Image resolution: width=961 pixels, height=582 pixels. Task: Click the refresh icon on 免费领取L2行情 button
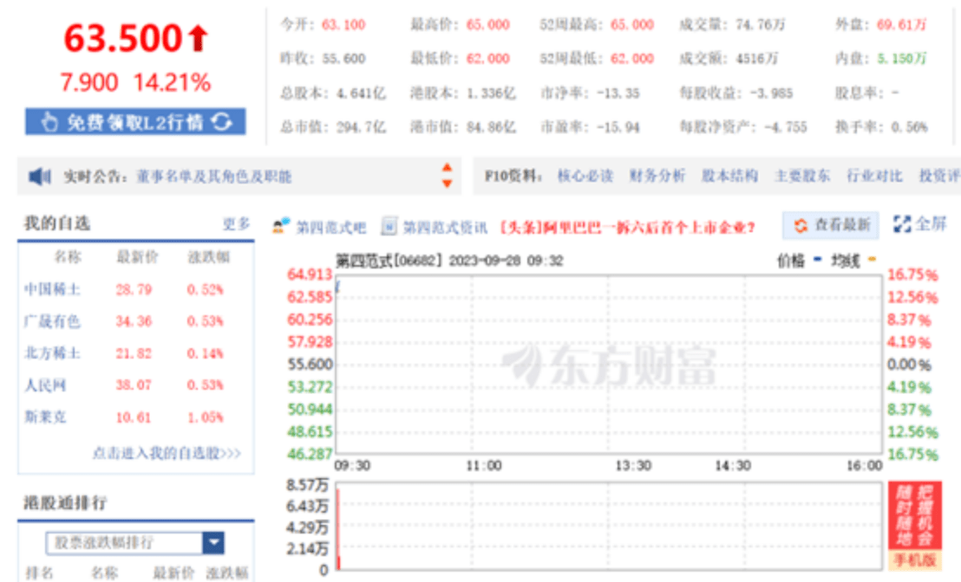222,122
